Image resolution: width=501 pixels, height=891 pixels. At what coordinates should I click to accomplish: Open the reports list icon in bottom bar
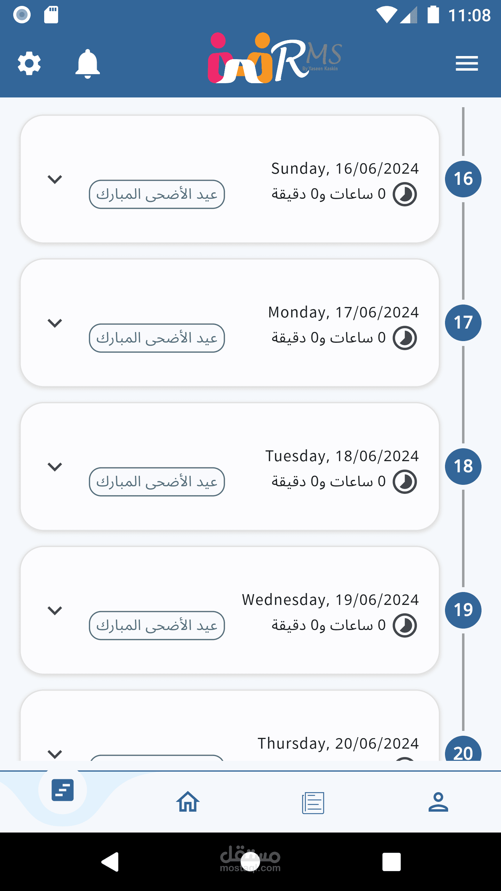[313, 803]
